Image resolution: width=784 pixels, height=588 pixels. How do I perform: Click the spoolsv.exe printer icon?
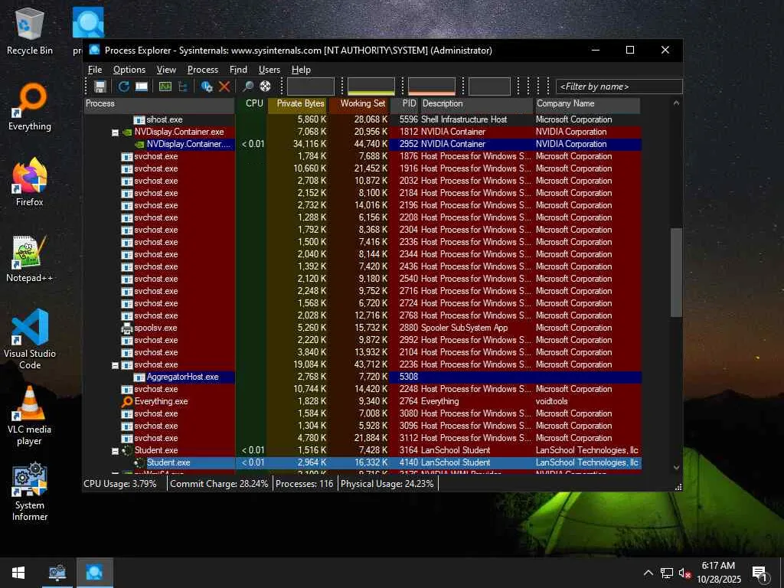(x=127, y=328)
